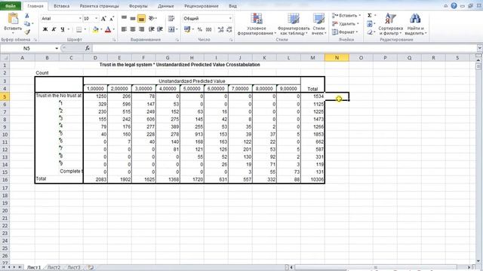Select column N header
The width and height of the screenshot is (483, 271).
click(x=337, y=57)
